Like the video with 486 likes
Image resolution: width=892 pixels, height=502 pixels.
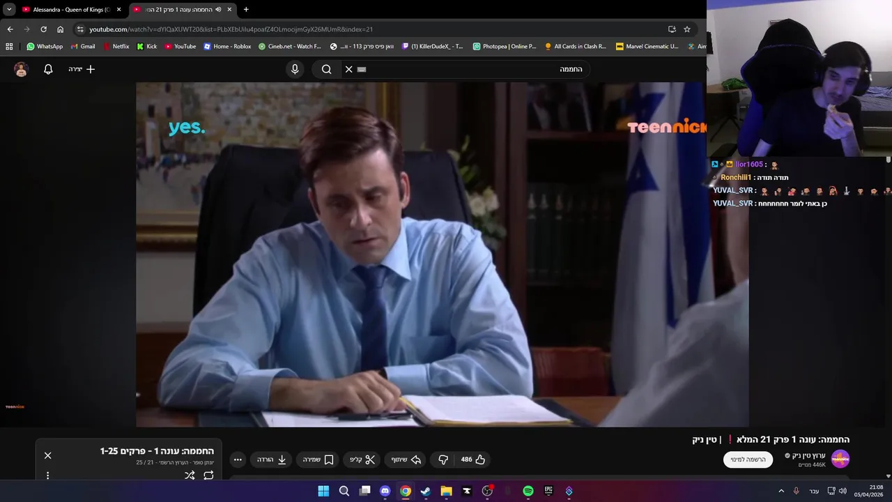click(473, 459)
